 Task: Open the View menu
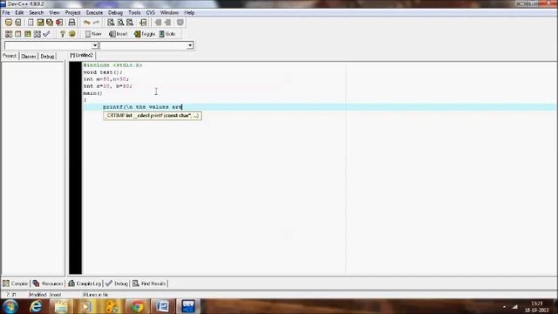point(54,12)
